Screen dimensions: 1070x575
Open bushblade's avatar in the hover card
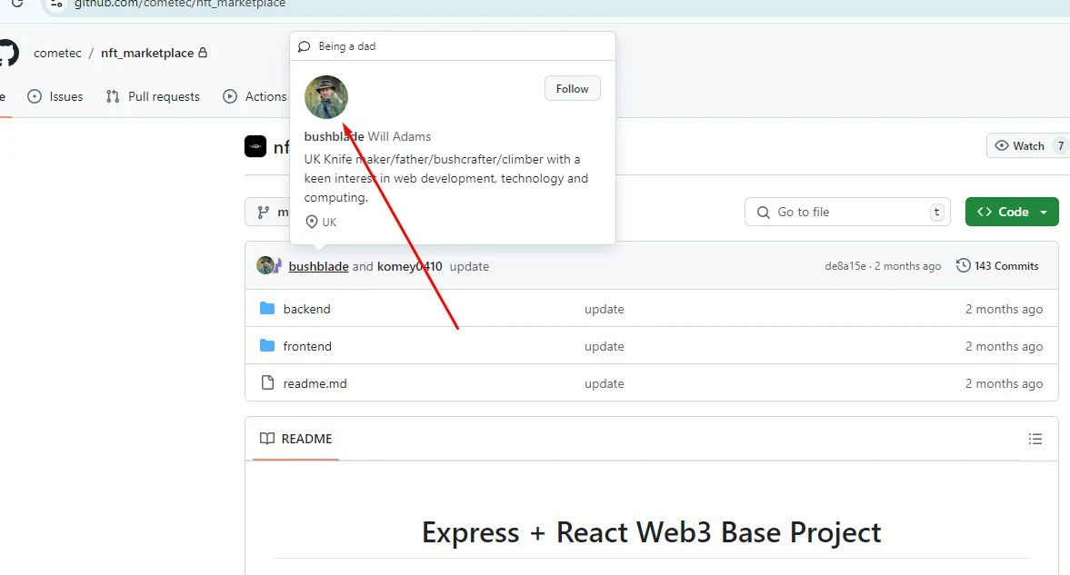[326, 97]
